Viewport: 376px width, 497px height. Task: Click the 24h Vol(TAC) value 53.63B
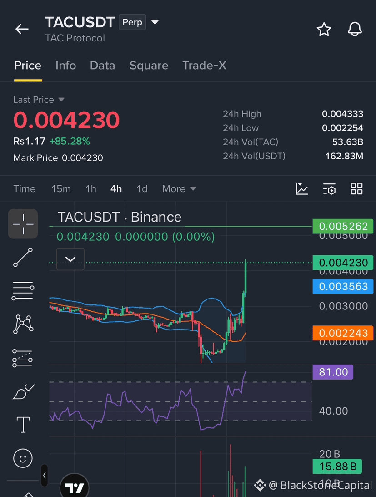pos(347,142)
